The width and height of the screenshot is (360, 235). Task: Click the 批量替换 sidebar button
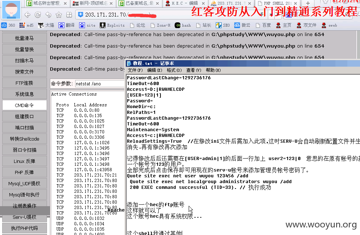coord(25,49)
